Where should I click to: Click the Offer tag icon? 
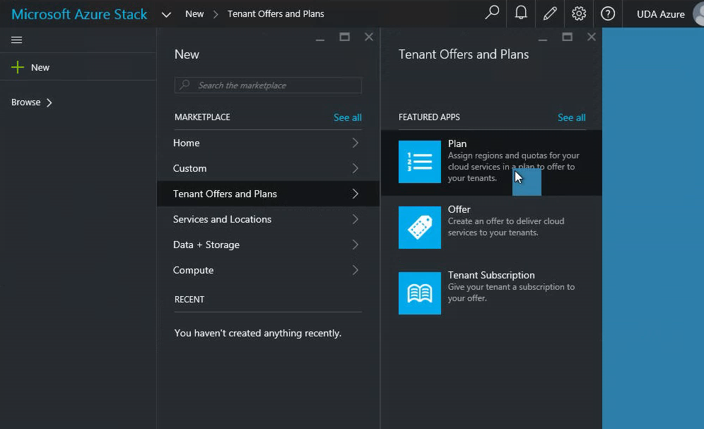420,228
